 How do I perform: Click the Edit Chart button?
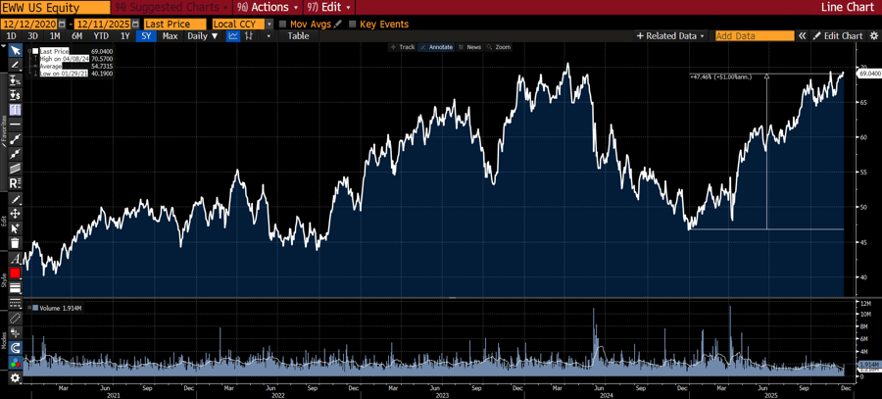[x=838, y=36]
